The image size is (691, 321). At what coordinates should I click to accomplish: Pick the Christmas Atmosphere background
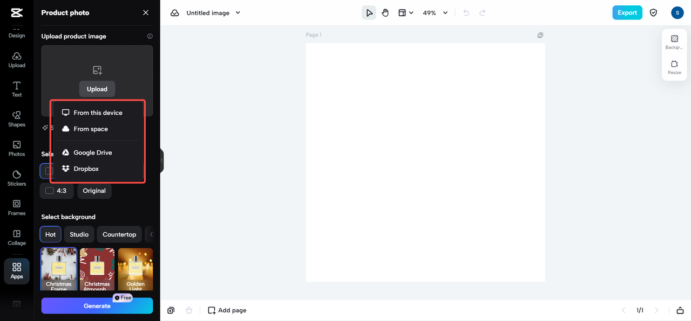point(97,269)
